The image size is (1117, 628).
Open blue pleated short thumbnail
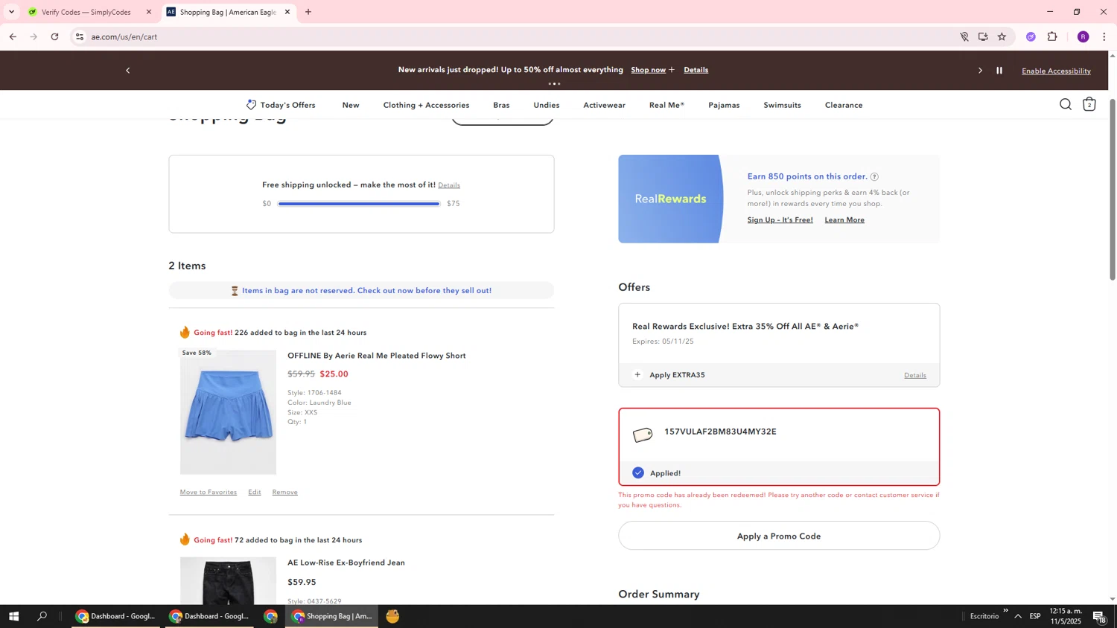(x=228, y=411)
